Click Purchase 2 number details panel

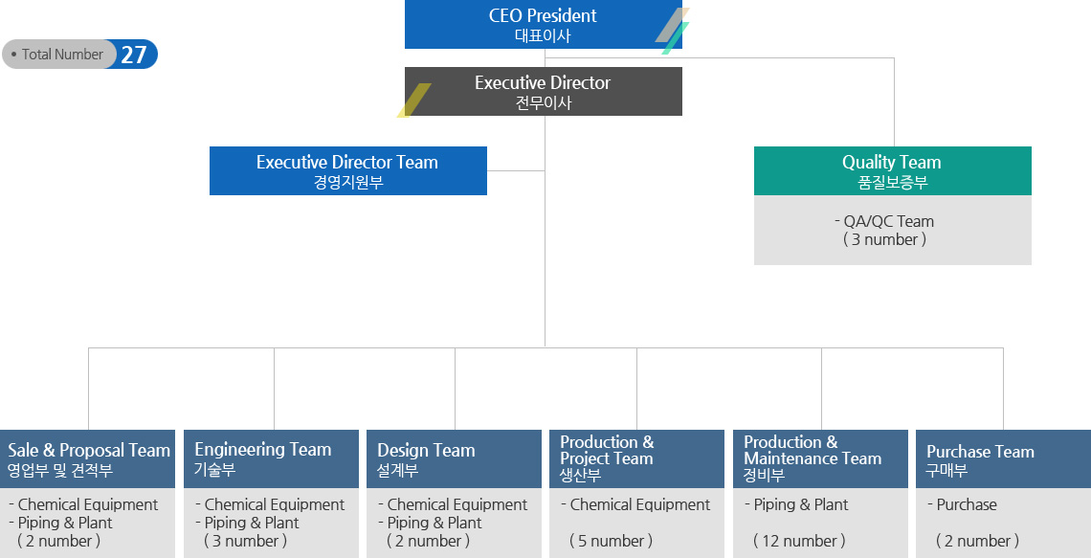[1003, 523]
